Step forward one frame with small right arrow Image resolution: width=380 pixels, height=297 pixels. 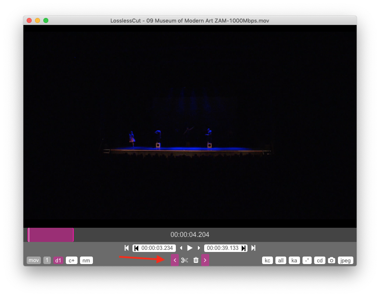click(x=199, y=248)
